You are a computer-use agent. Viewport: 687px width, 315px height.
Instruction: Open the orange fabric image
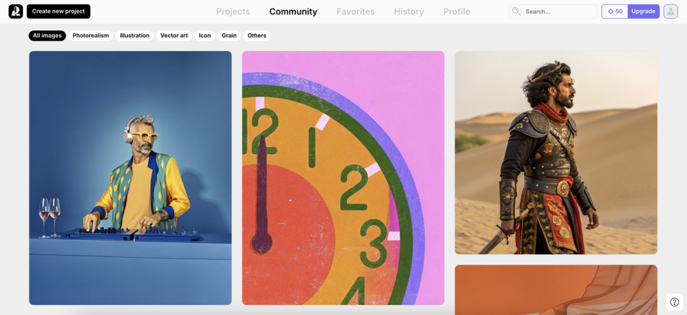[x=556, y=290]
